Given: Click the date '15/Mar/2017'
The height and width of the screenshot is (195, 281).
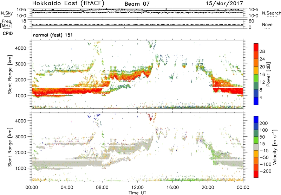Looking at the screenshot, I should [x=224, y=3].
